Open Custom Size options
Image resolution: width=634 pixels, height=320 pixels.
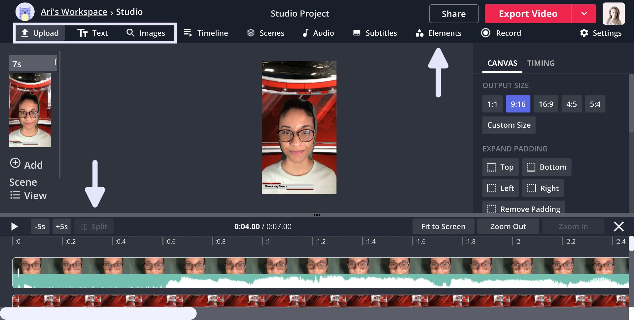point(509,125)
